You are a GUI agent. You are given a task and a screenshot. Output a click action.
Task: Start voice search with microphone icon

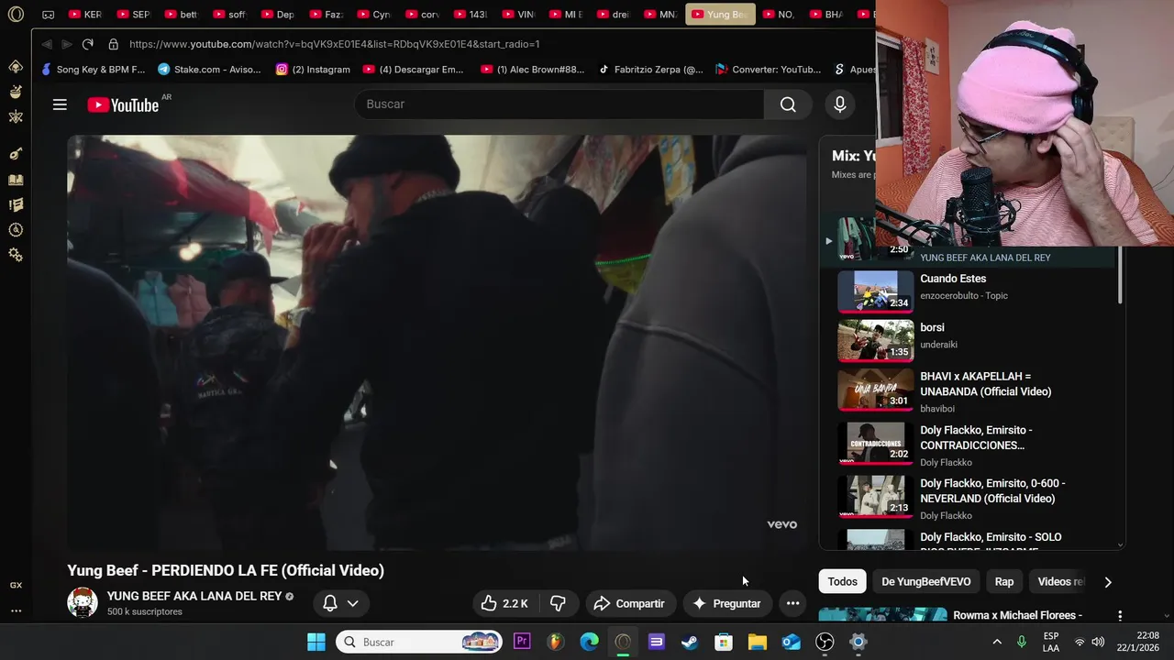coord(839,104)
